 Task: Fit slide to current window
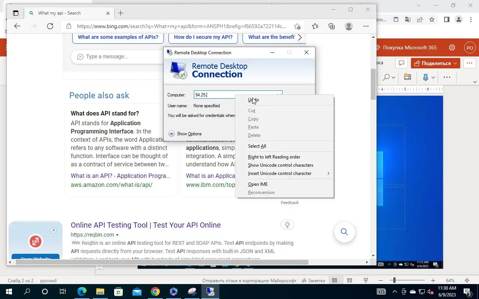467,280
